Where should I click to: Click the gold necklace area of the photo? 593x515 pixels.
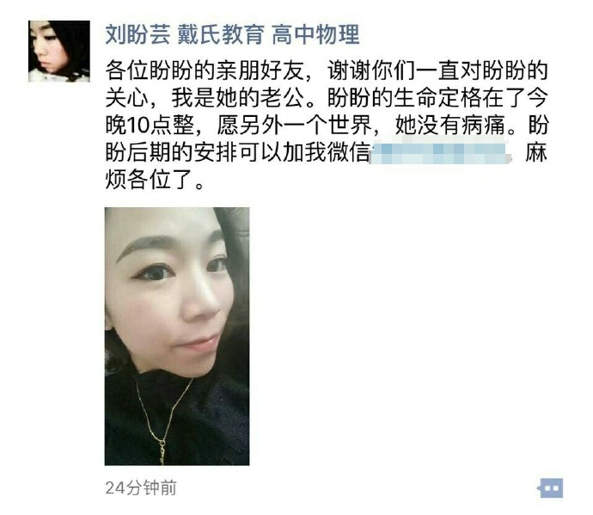pyautogui.click(x=163, y=420)
